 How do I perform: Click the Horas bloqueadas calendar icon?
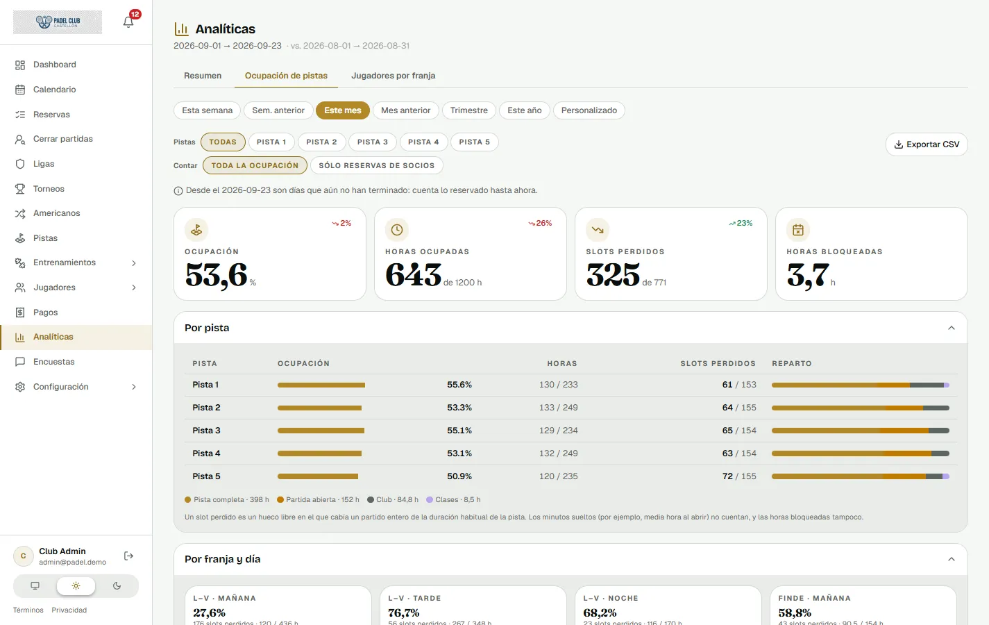coord(798,230)
